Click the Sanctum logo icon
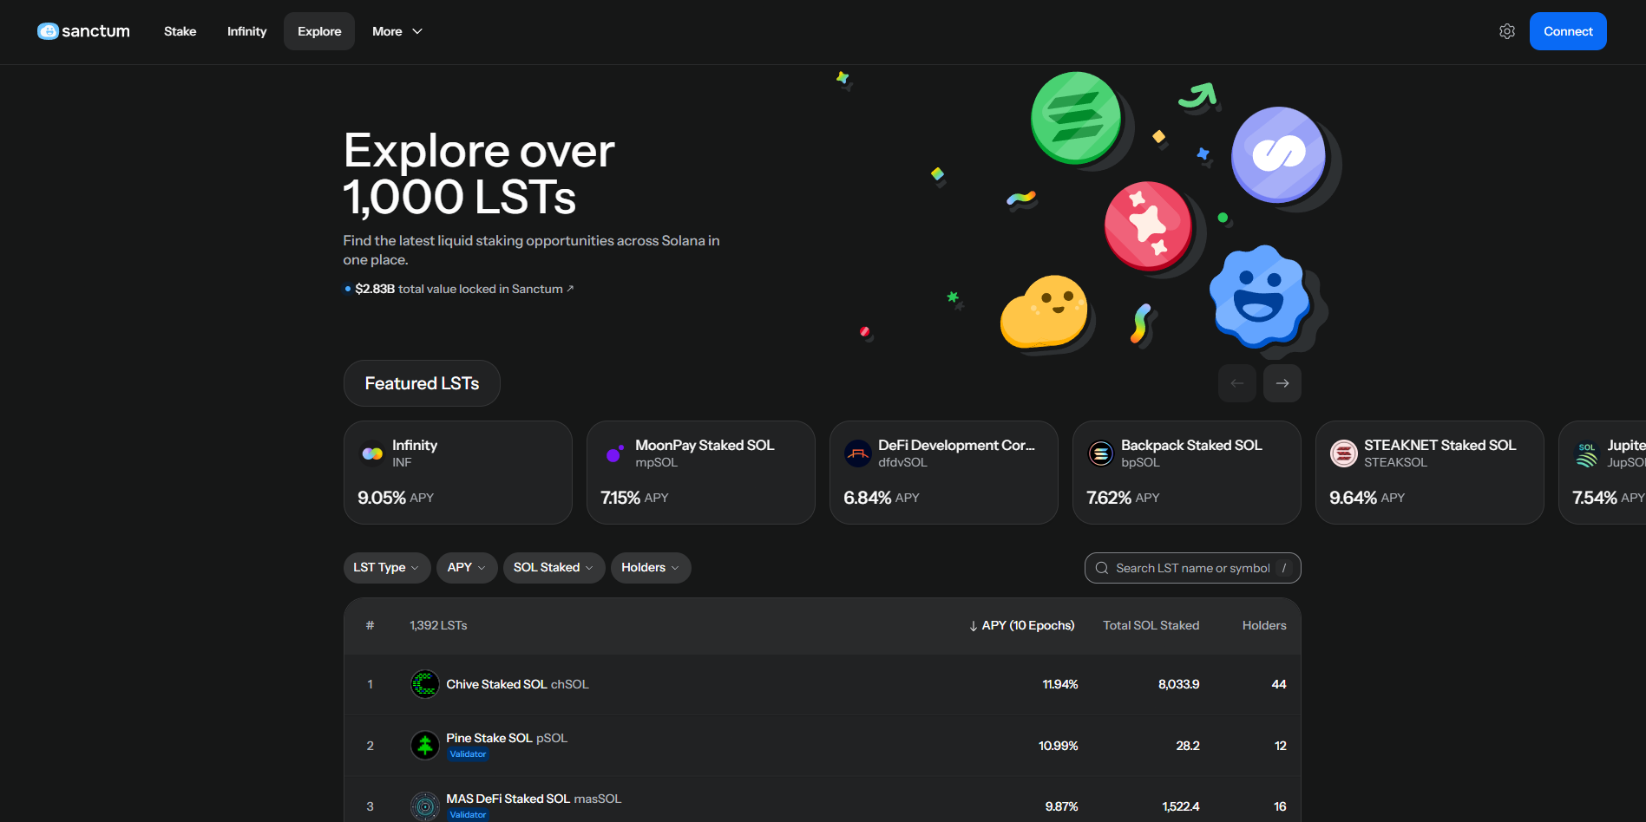The height and width of the screenshot is (822, 1646). [48, 31]
